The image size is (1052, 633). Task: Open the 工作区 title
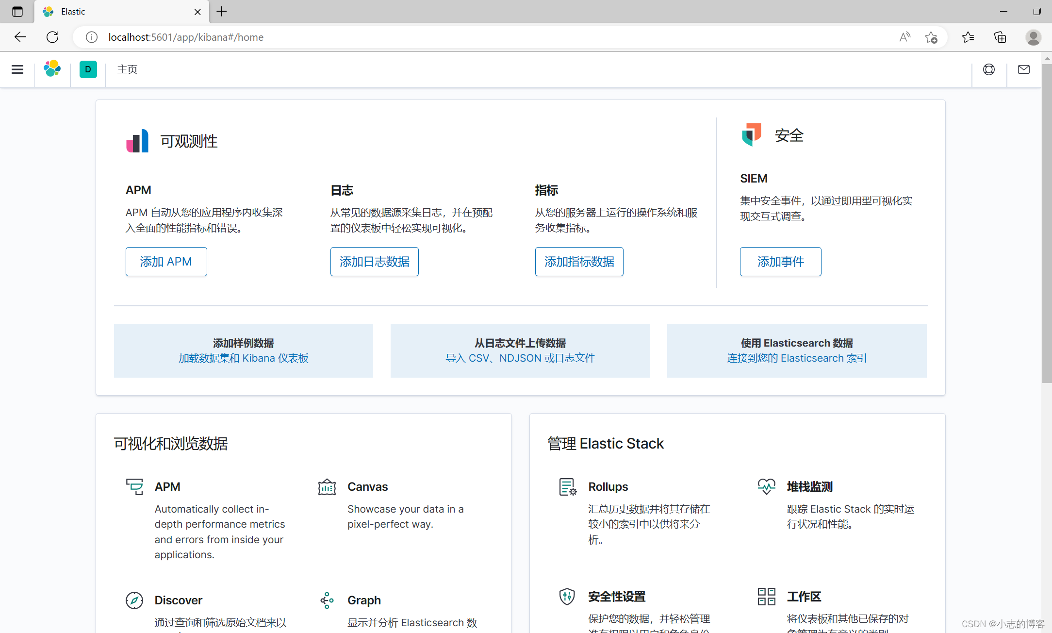[x=804, y=597]
